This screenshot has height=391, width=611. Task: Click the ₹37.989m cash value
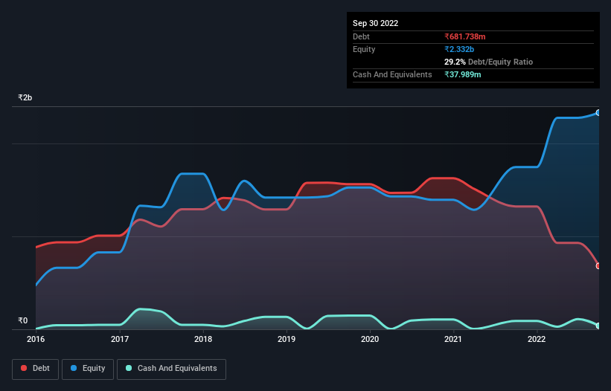tap(463, 74)
